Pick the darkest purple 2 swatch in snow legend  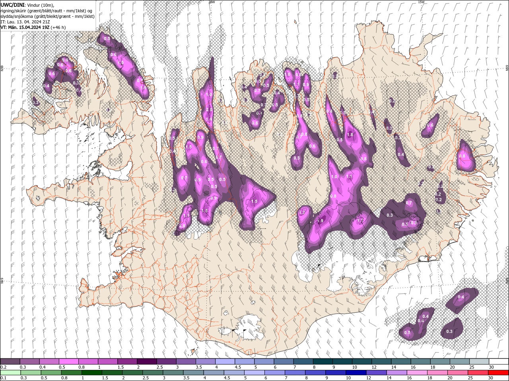pos(146,362)
